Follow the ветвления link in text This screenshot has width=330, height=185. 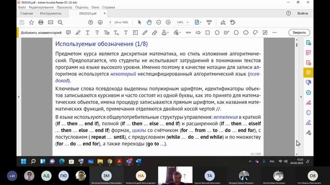225,117
